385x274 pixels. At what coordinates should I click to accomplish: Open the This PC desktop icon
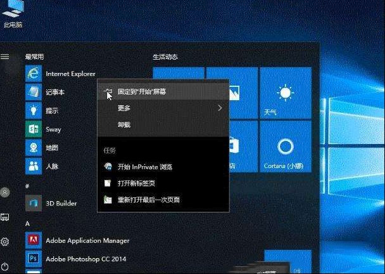point(12,14)
